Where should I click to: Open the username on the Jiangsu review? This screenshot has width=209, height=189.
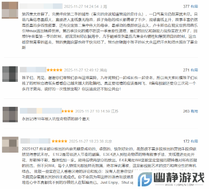pos(41,111)
